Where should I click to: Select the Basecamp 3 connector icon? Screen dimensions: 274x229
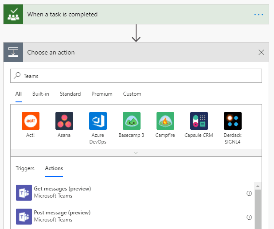132,121
